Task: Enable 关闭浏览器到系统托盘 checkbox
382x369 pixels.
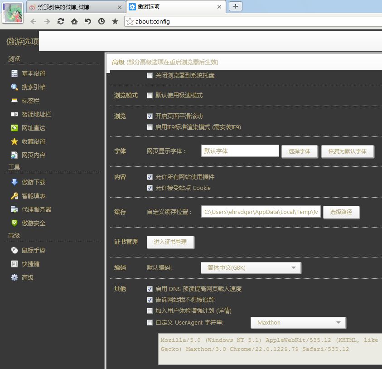Action: (x=150, y=76)
